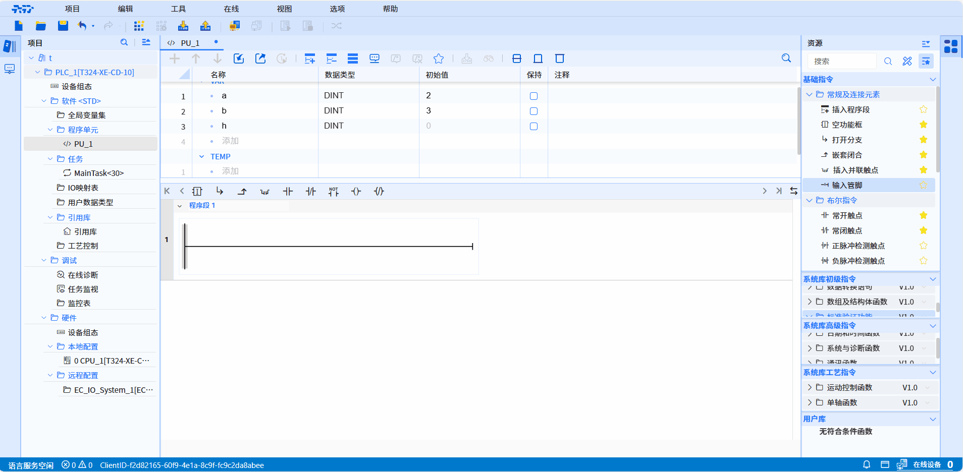The image size is (963, 472).
Task: Collapse the 程序段 1 network
Action: click(180, 206)
